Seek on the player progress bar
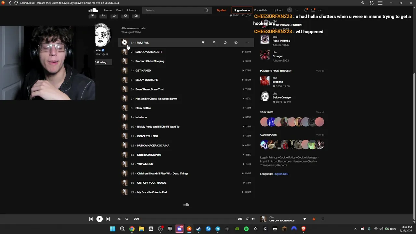The image size is (416, 234). pyautogui.click(x=188, y=219)
